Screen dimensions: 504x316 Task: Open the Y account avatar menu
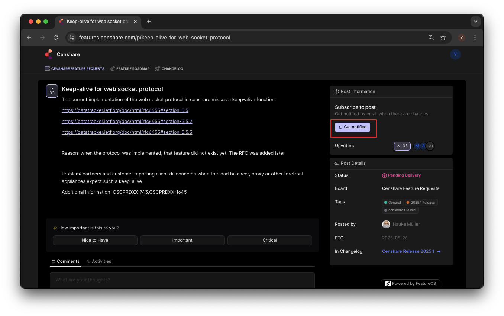[455, 54]
